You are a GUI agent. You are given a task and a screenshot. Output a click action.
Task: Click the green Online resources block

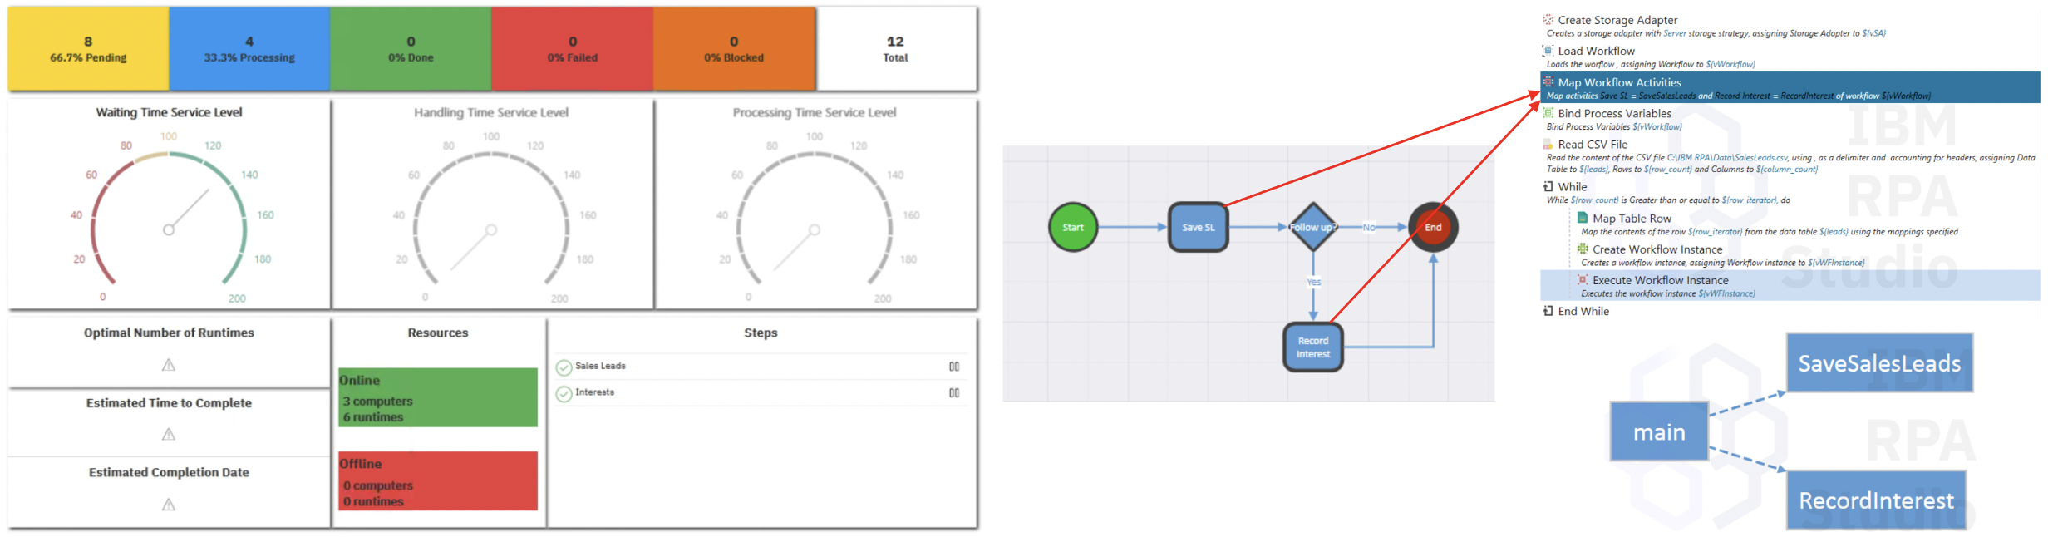(x=438, y=397)
